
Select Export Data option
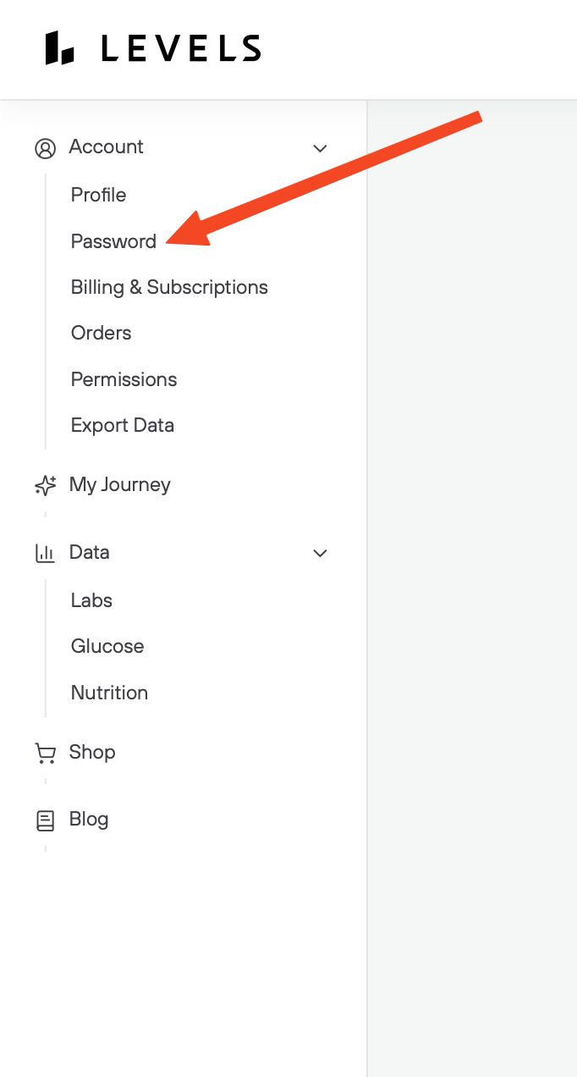(122, 425)
